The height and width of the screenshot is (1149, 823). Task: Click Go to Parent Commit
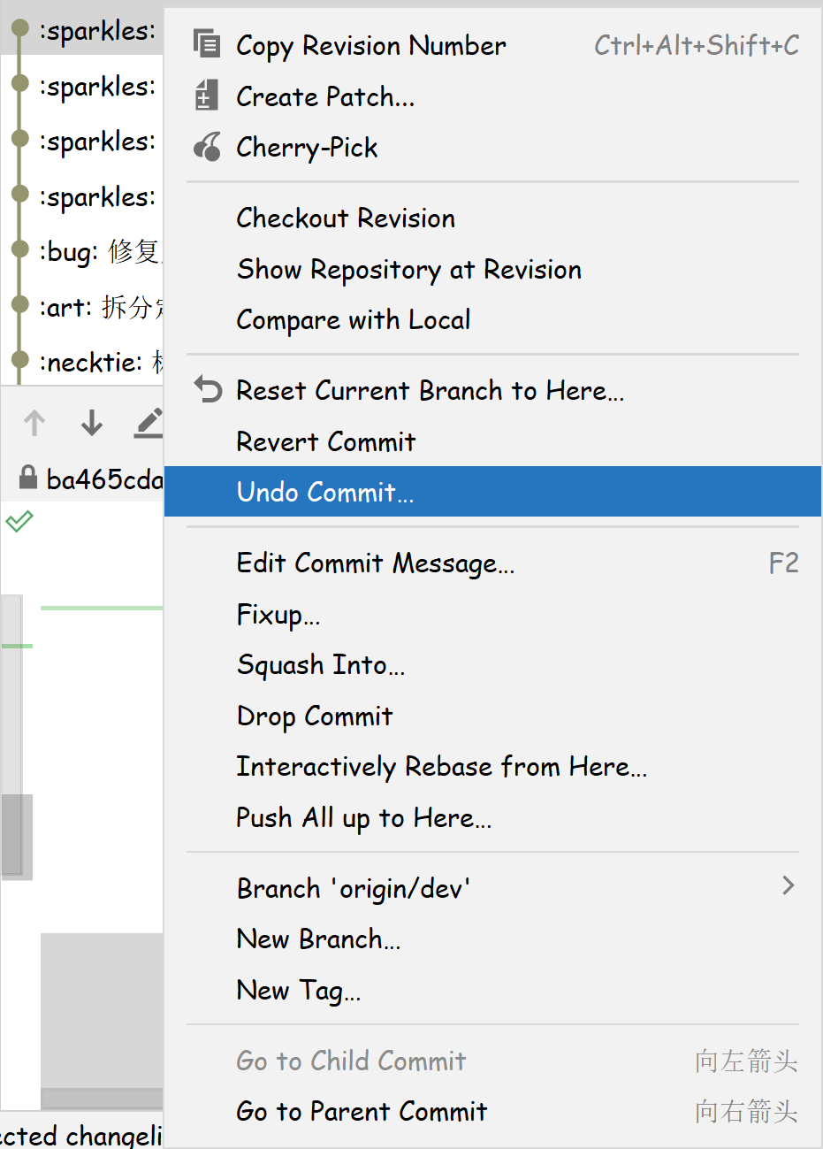(x=362, y=1111)
